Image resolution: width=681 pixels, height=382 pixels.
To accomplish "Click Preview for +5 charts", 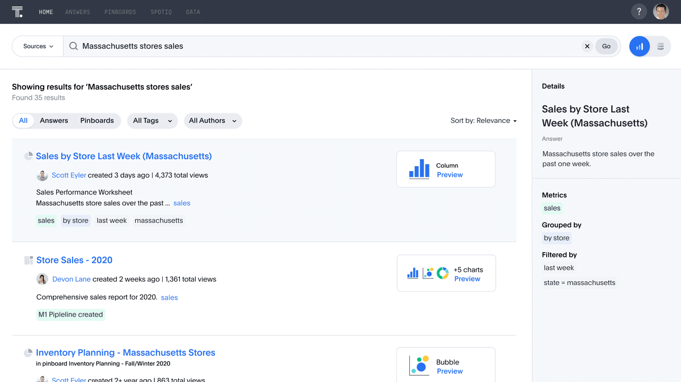I will tap(467, 279).
